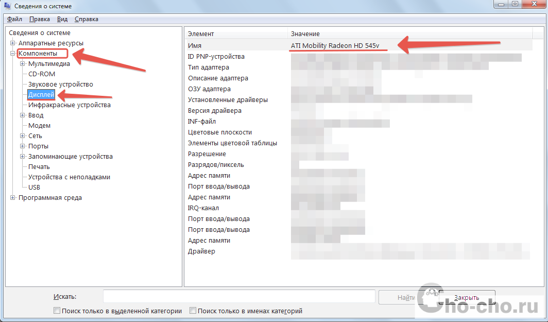Expand the Мультимедиа tree node

point(23,64)
